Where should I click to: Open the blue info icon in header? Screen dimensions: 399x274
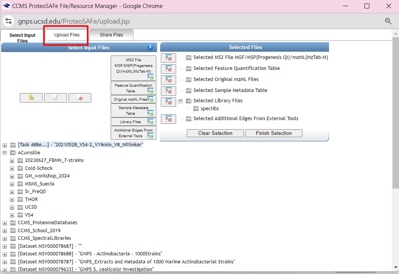point(150,47)
